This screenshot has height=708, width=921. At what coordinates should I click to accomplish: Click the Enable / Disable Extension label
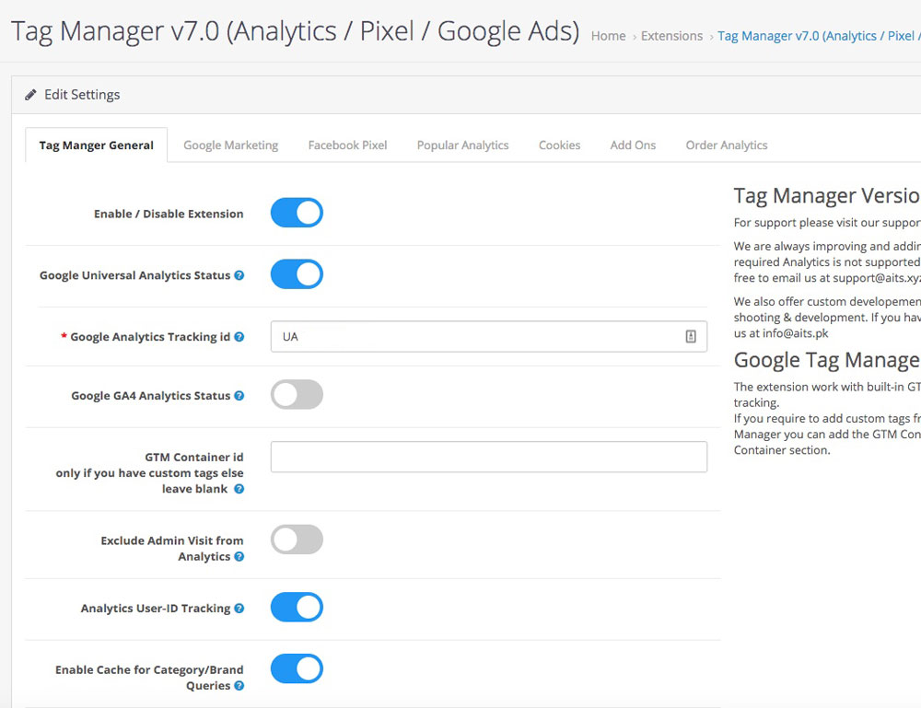tap(169, 214)
